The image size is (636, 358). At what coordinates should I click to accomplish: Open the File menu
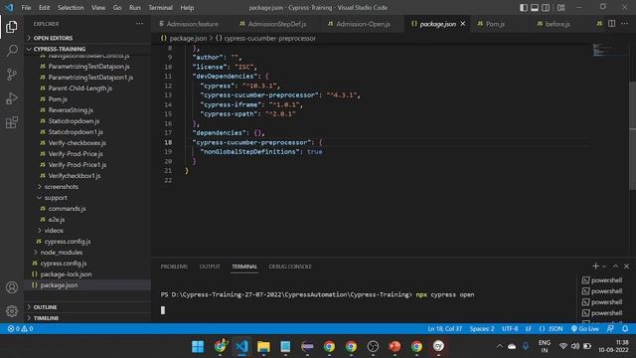(26, 8)
